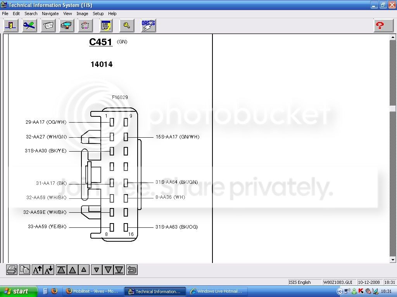
Task: Click the vertical scrollbar thumb
Action: coord(393,108)
